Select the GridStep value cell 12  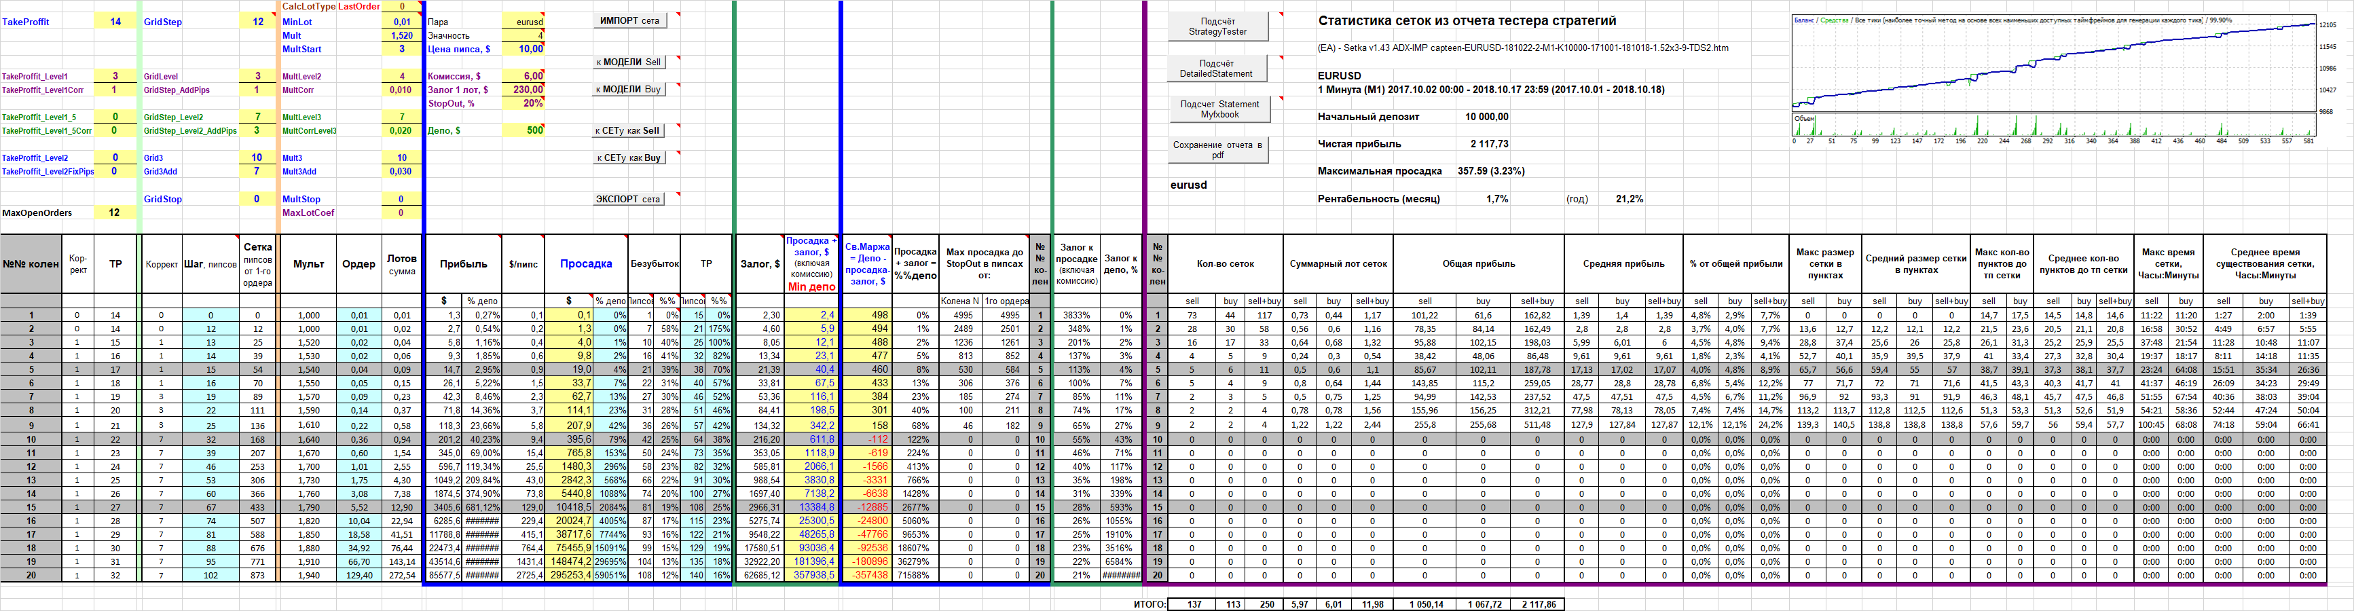click(258, 22)
